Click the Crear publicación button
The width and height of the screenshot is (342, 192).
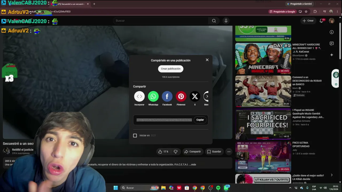pyautogui.click(x=171, y=69)
